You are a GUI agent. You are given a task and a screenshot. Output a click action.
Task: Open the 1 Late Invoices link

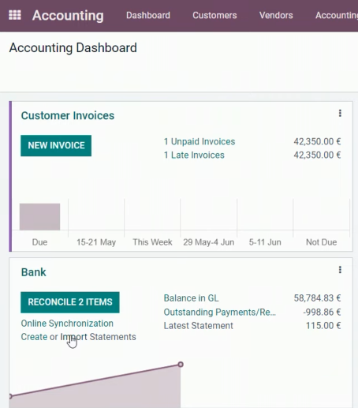coord(194,155)
